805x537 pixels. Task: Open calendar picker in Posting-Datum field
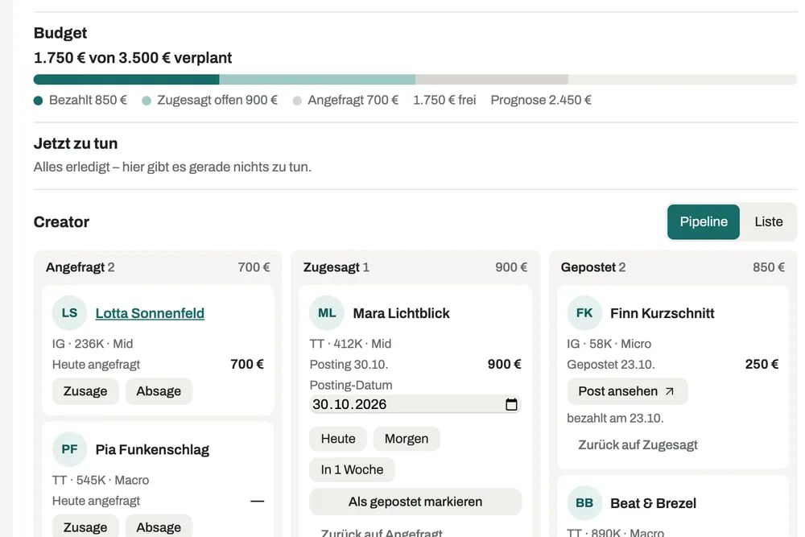point(511,404)
